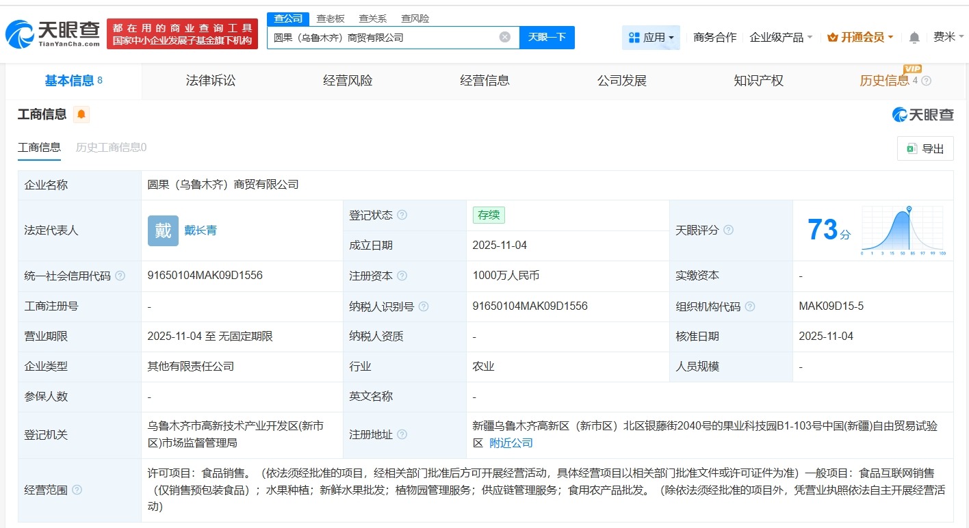Open legal representative 戴长青 profile link
This screenshot has height=528, width=969.
pos(199,230)
